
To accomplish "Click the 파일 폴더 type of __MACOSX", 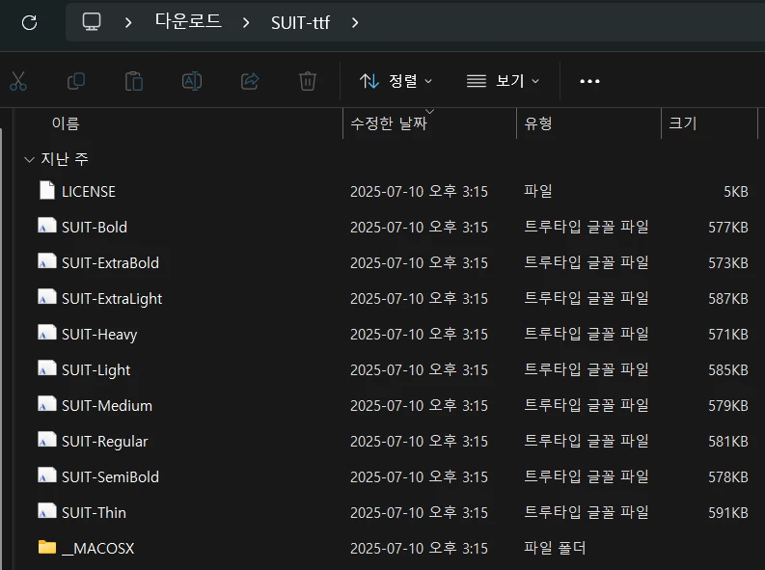I will point(555,548).
